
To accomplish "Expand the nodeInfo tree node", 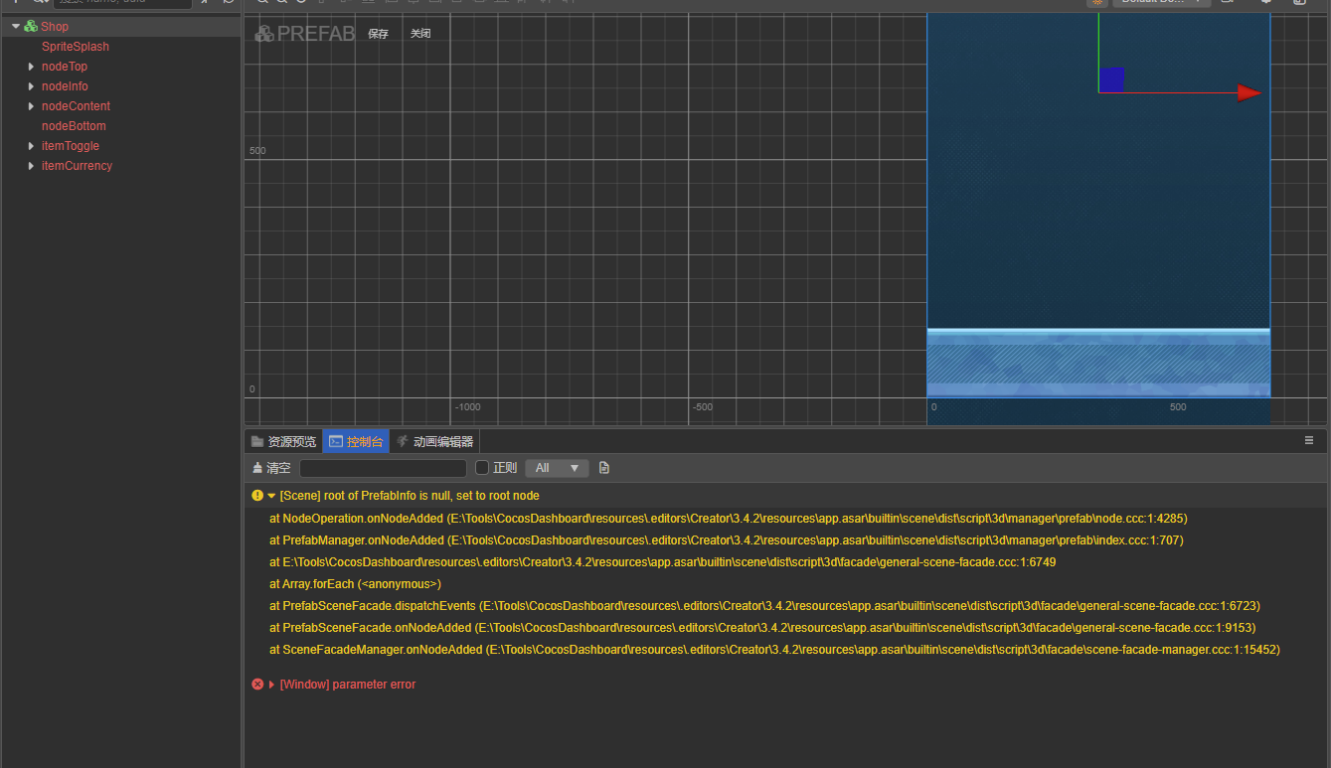I will point(31,86).
